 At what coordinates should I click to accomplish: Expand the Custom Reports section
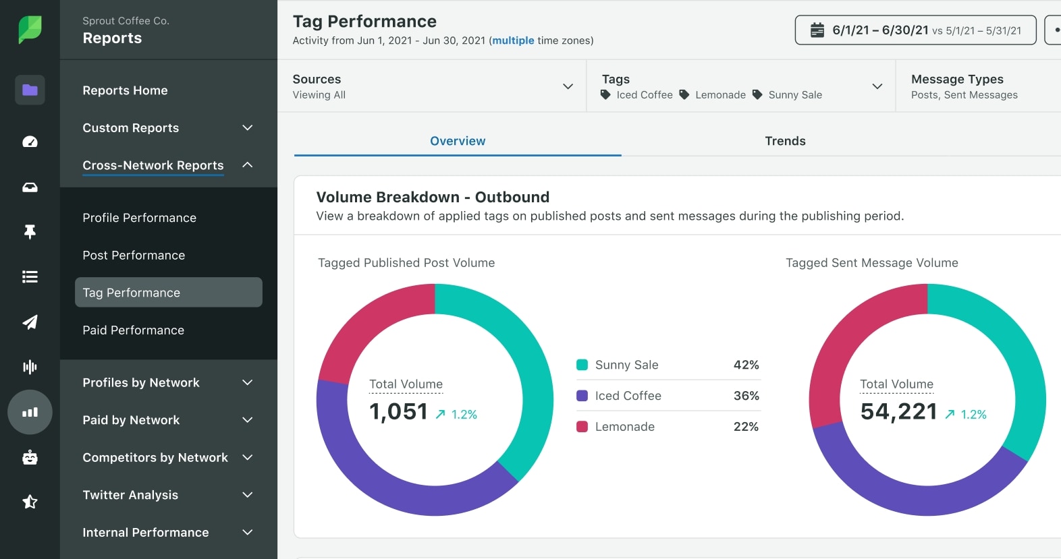coord(248,128)
